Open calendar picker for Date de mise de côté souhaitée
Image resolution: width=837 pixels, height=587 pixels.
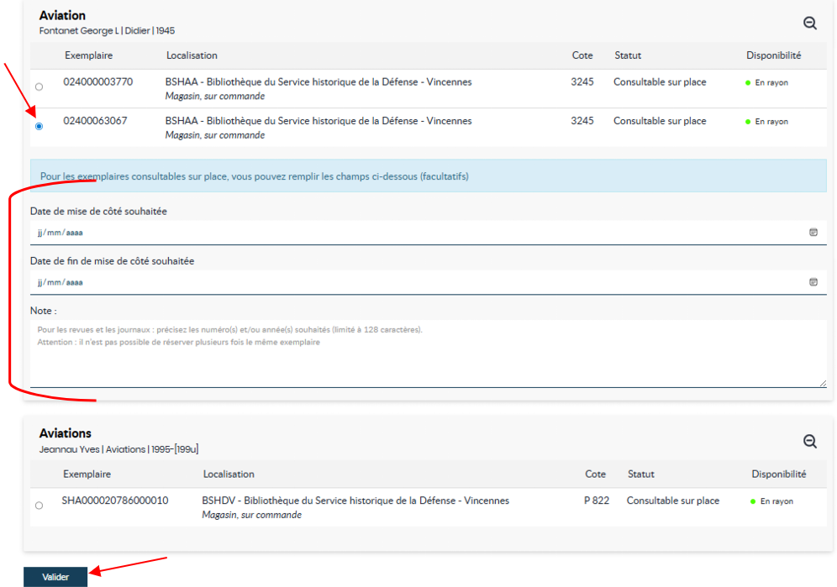(x=813, y=232)
